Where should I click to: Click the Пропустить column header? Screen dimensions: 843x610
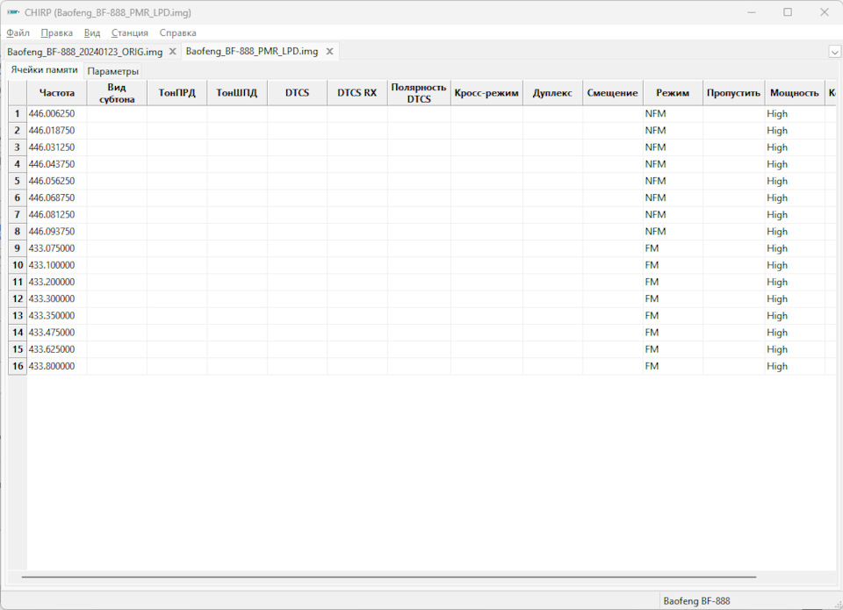[733, 93]
